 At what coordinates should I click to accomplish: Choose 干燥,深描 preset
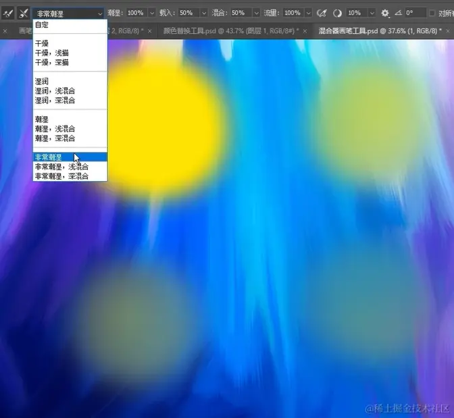tap(70, 62)
